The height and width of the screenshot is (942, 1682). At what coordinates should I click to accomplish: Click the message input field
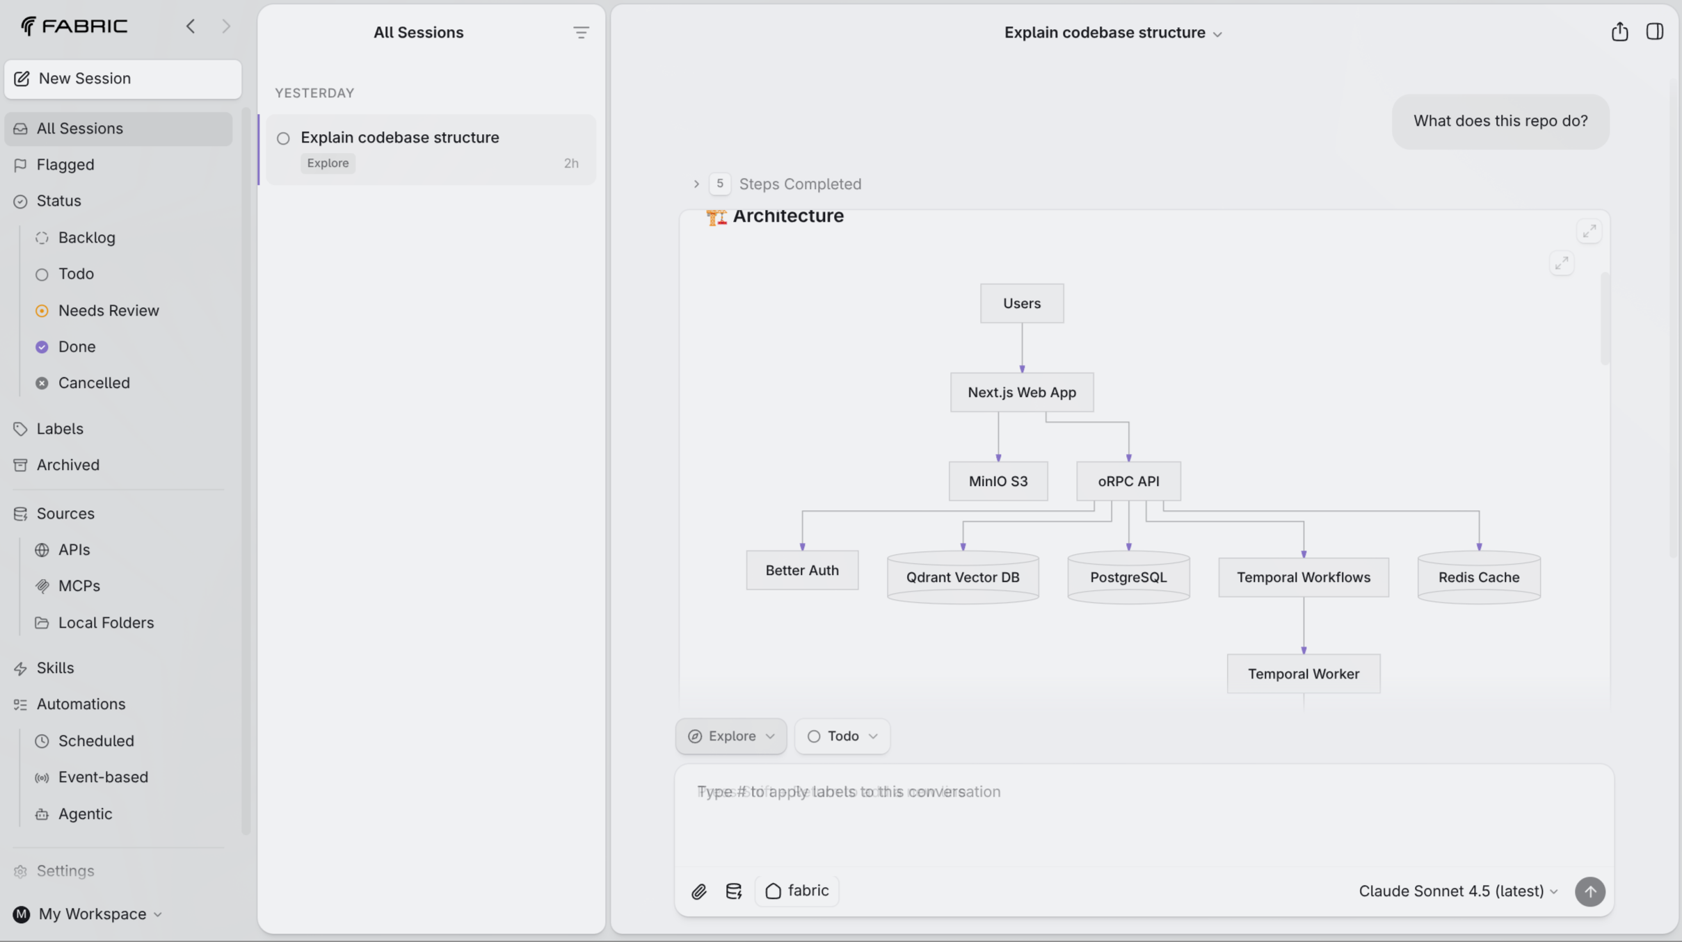1141,813
